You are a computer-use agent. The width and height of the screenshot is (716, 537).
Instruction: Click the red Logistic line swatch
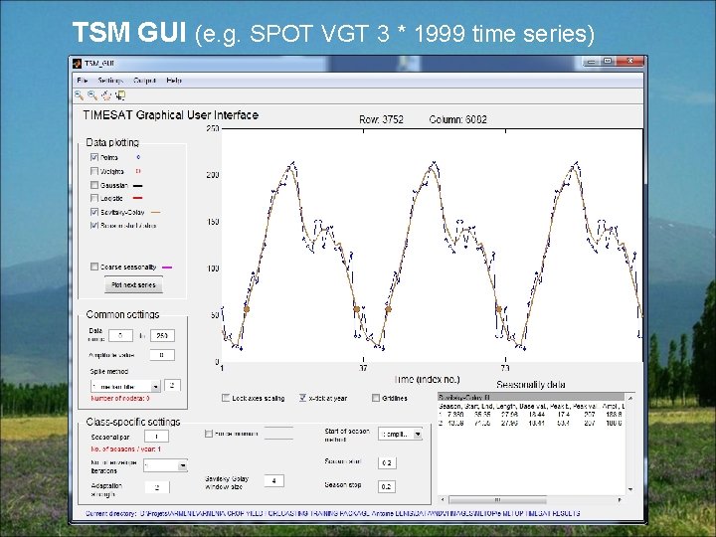coord(137,198)
